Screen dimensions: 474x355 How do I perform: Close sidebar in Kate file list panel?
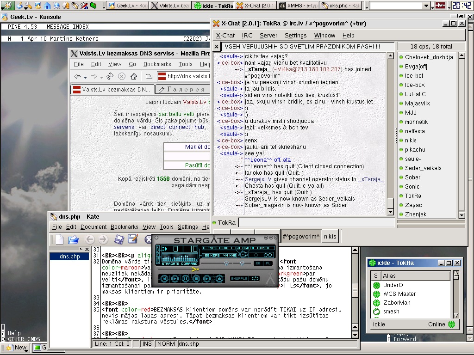coord(87,249)
